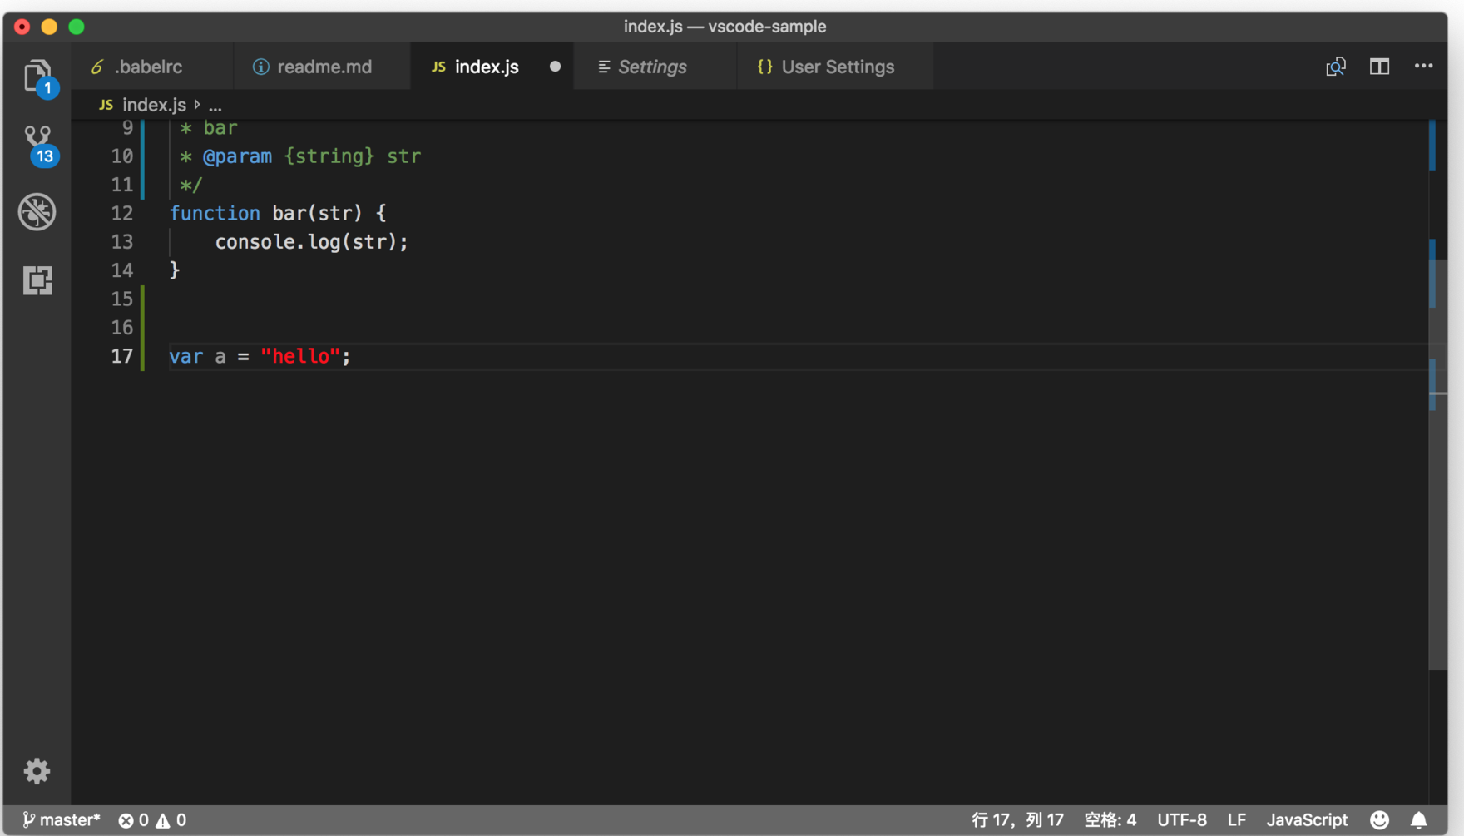Open the Explorer view in activity bar
Image resolution: width=1464 pixels, height=836 pixels.
tap(37, 77)
